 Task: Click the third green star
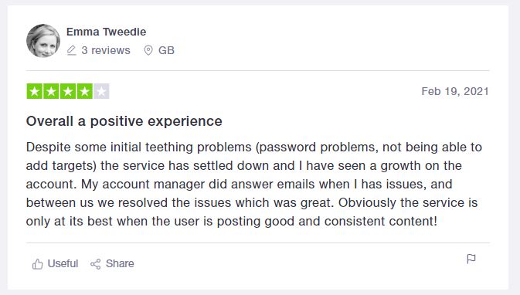pos(68,91)
